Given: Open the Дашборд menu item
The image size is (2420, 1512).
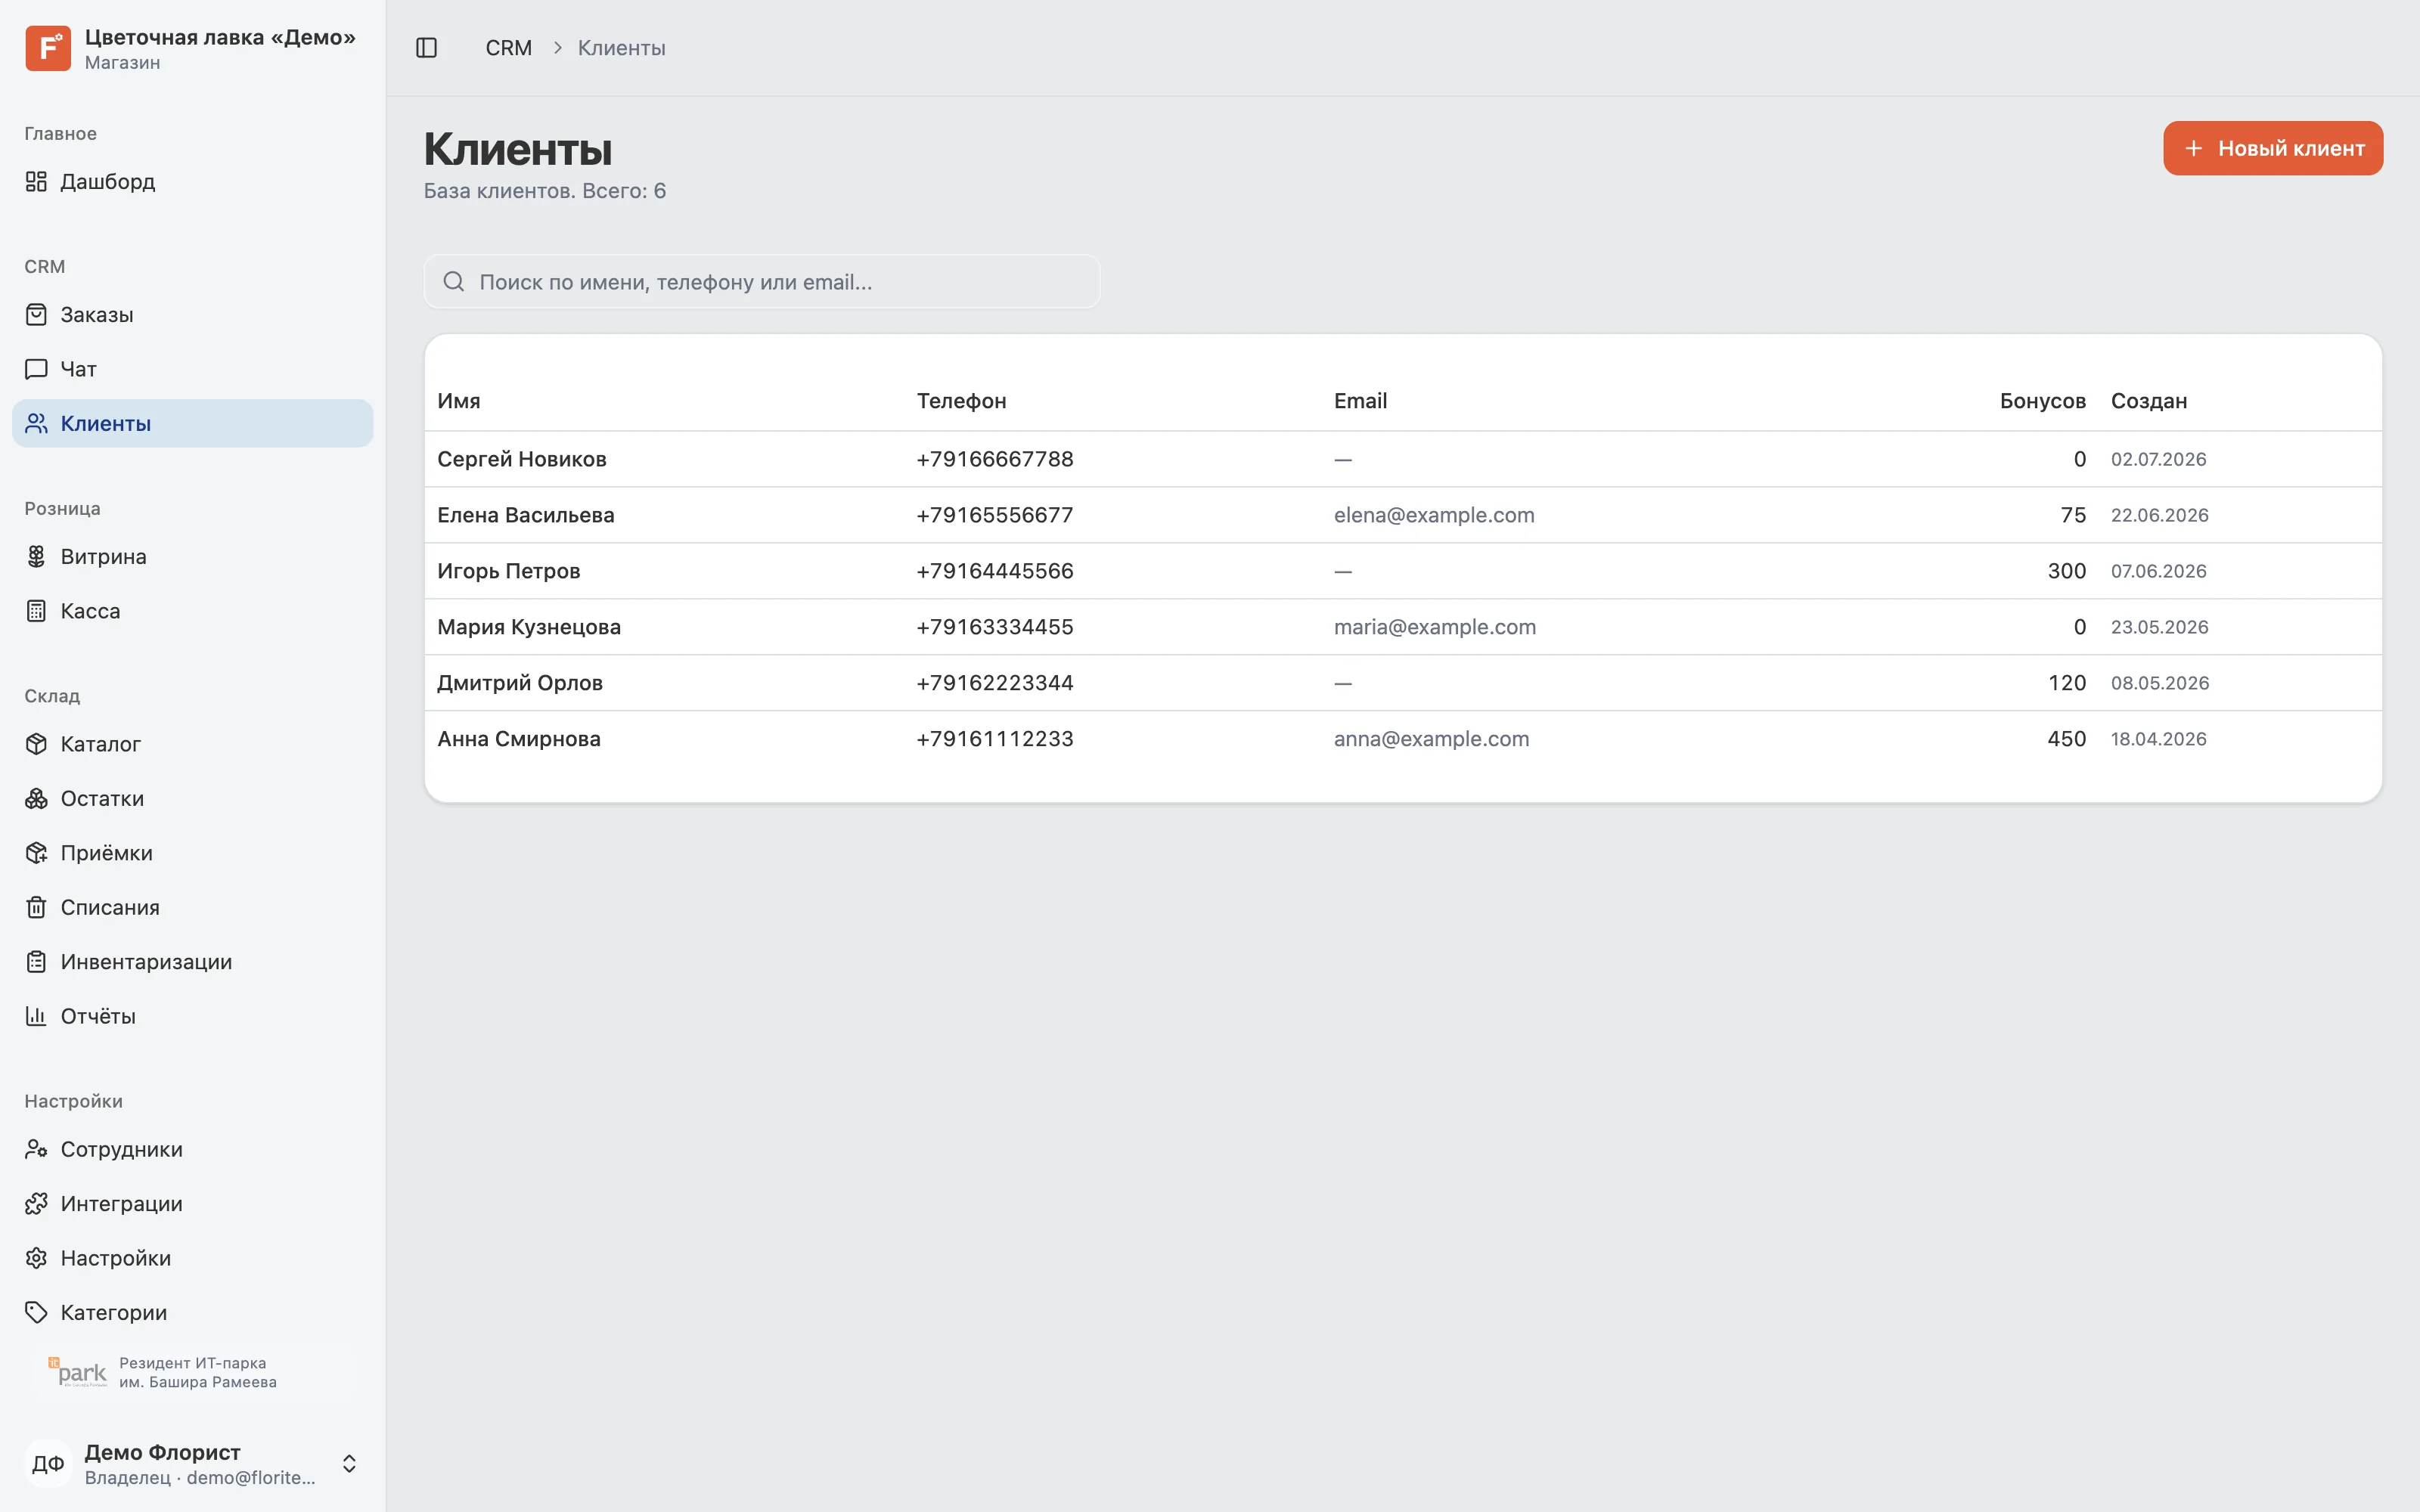Looking at the screenshot, I should pos(192,181).
